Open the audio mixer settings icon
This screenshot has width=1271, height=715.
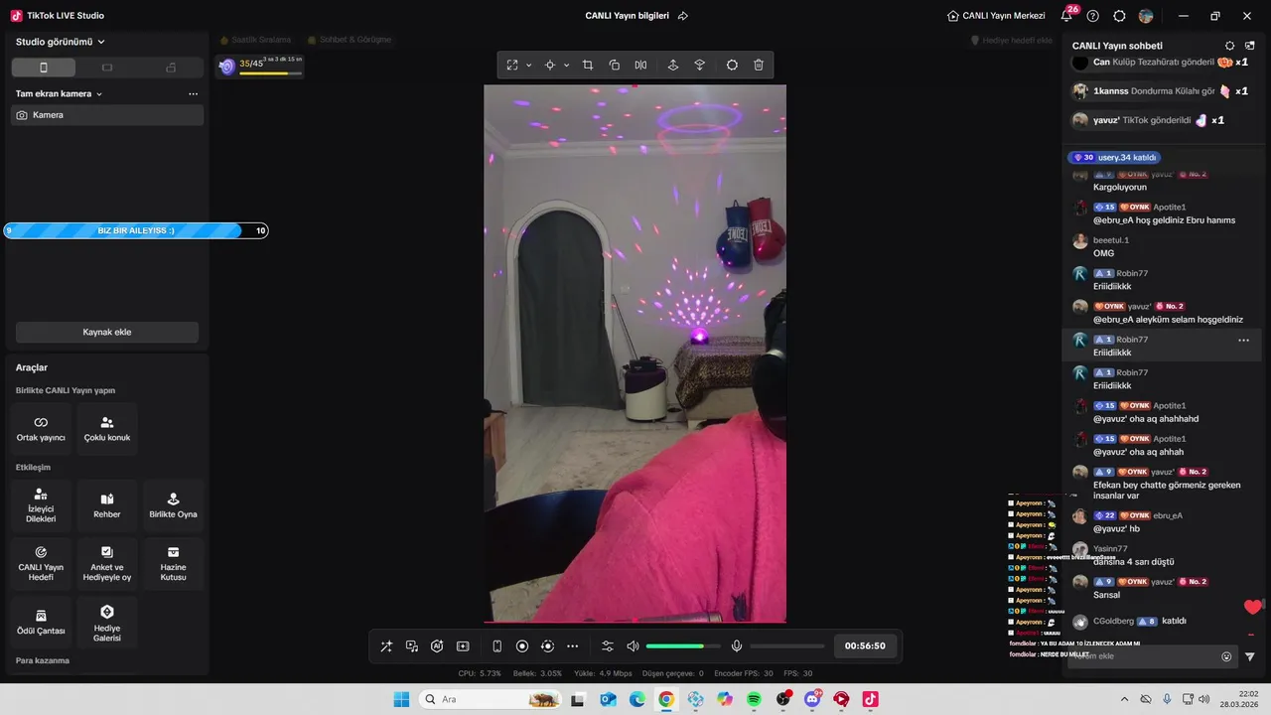click(608, 646)
